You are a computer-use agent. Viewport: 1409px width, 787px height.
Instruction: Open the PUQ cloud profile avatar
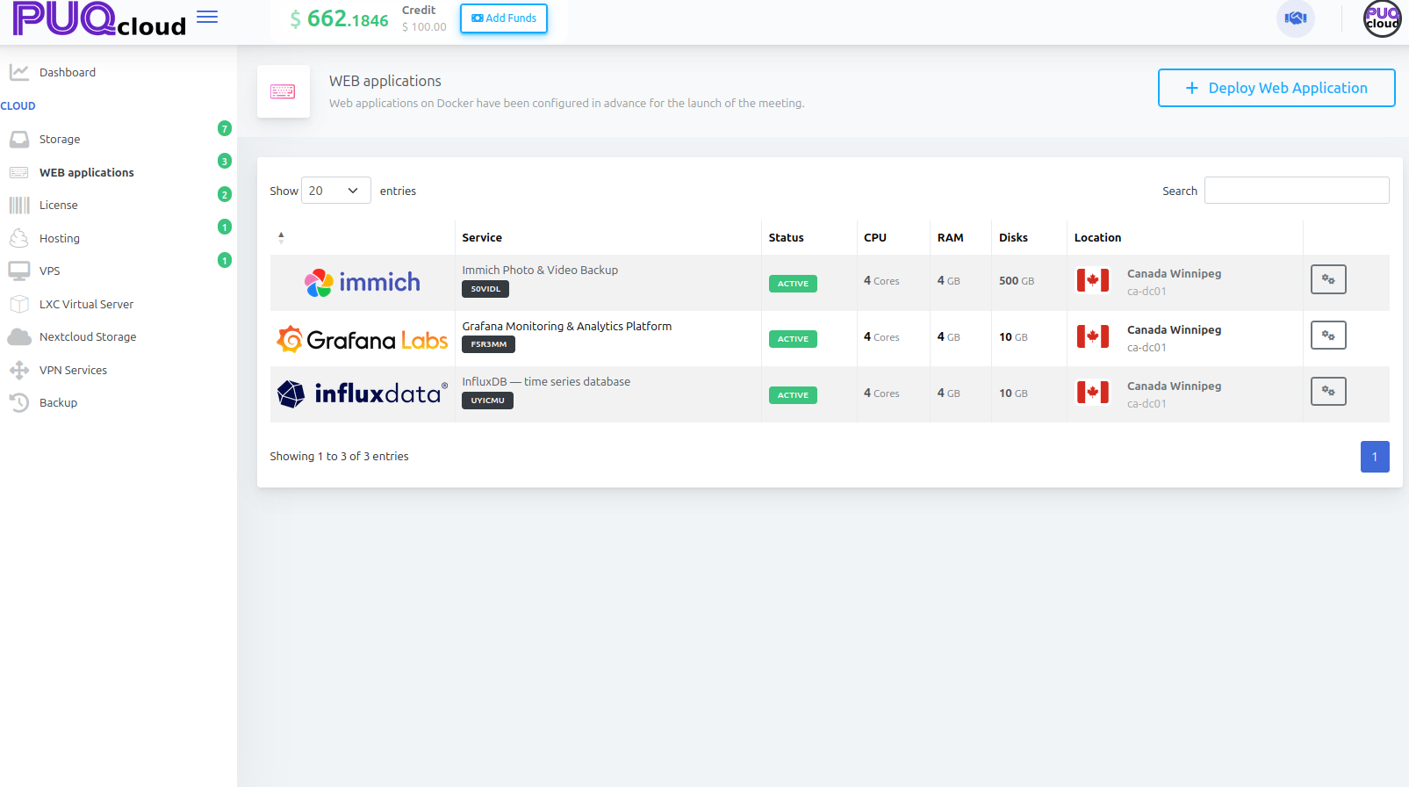coord(1382,18)
